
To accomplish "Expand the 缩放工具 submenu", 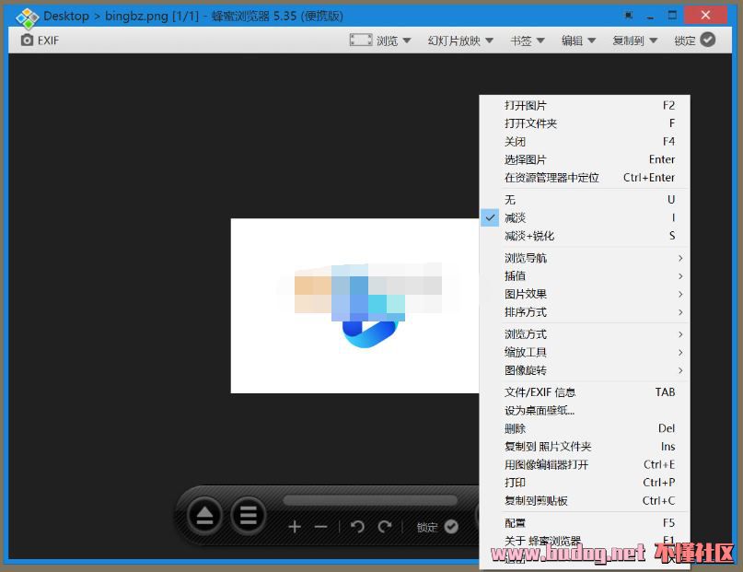I will pos(585,352).
